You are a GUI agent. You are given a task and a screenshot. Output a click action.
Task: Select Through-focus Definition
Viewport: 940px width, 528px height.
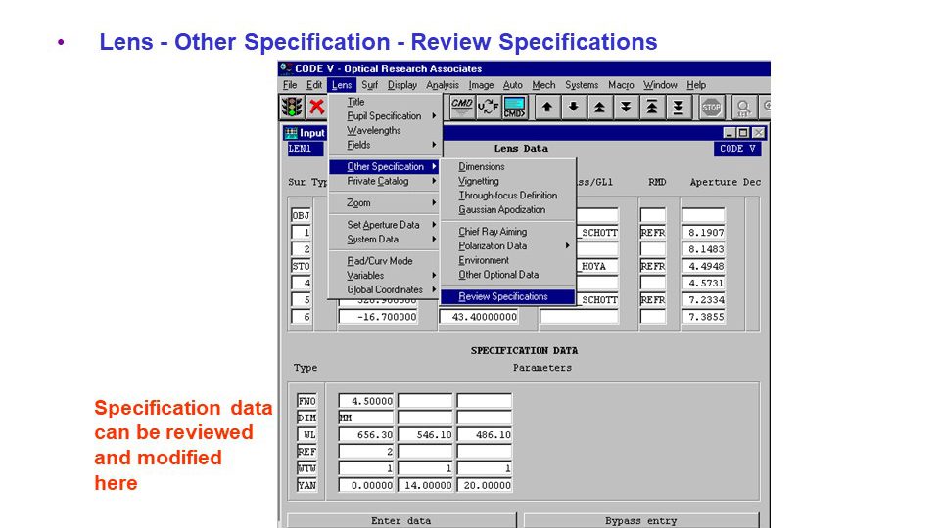[508, 196]
